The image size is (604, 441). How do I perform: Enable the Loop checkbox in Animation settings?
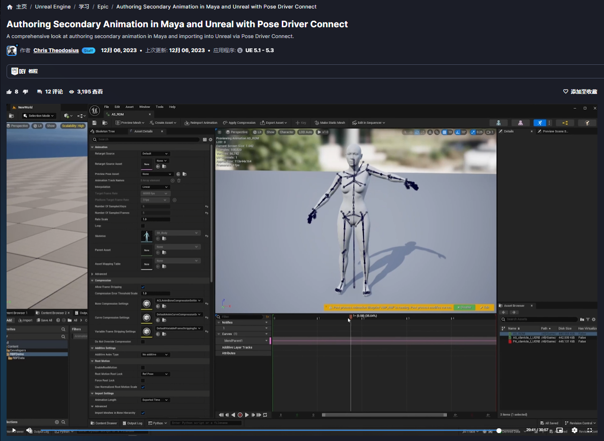[142, 225]
